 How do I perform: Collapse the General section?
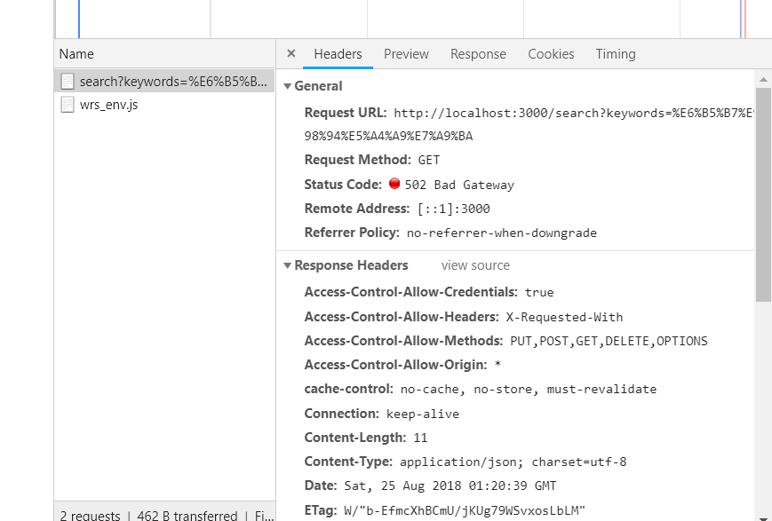click(288, 86)
